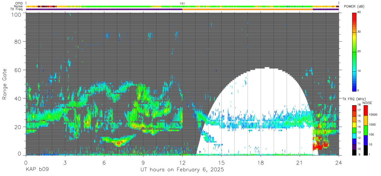Click CPID value 151 above the plot

[182, 3]
